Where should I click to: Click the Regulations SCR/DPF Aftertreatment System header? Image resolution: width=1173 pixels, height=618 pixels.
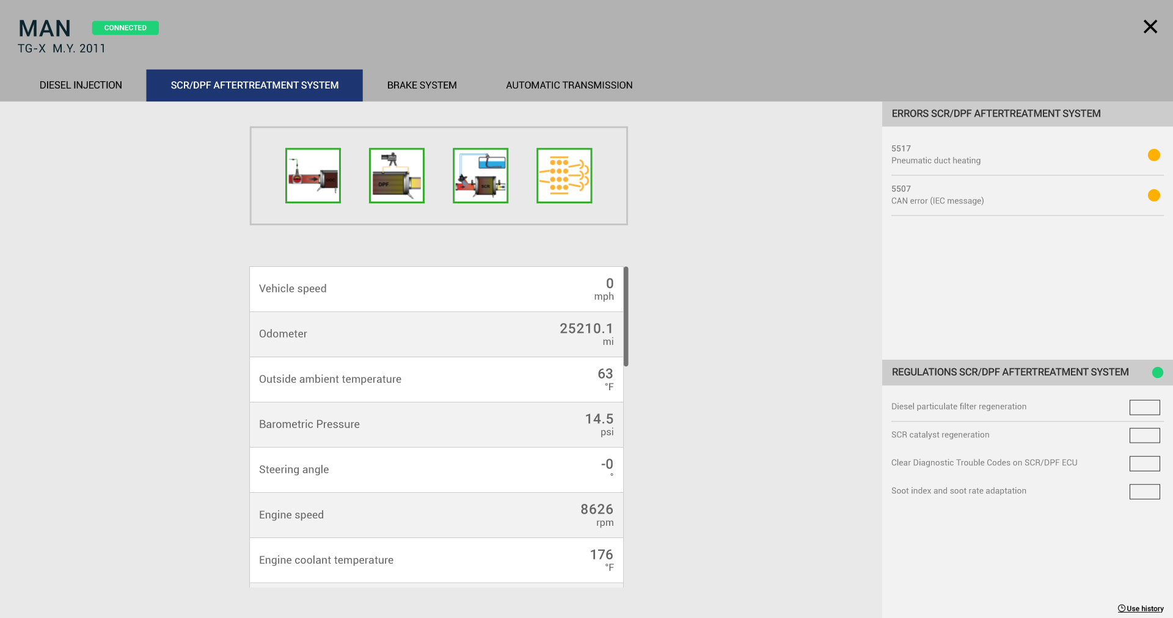pos(1028,373)
